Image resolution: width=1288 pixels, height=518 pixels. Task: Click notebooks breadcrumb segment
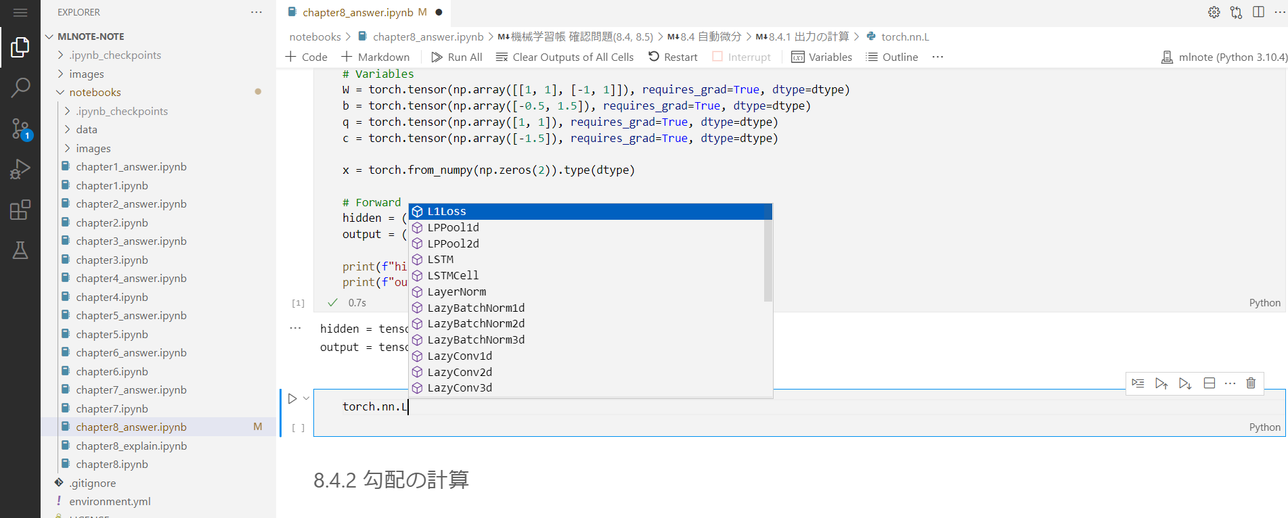(x=315, y=37)
